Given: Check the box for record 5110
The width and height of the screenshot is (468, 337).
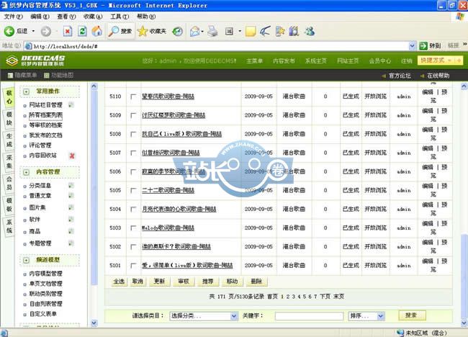Looking at the screenshot, I should click(133, 96).
